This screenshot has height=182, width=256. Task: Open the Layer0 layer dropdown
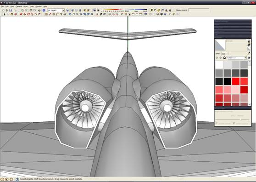[56, 10]
